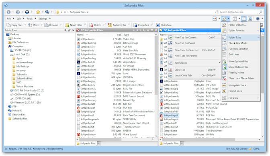Click the lock icon in Folder Tree header
Screen dimensions: 270x156
pyautogui.click(x=69, y=30)
